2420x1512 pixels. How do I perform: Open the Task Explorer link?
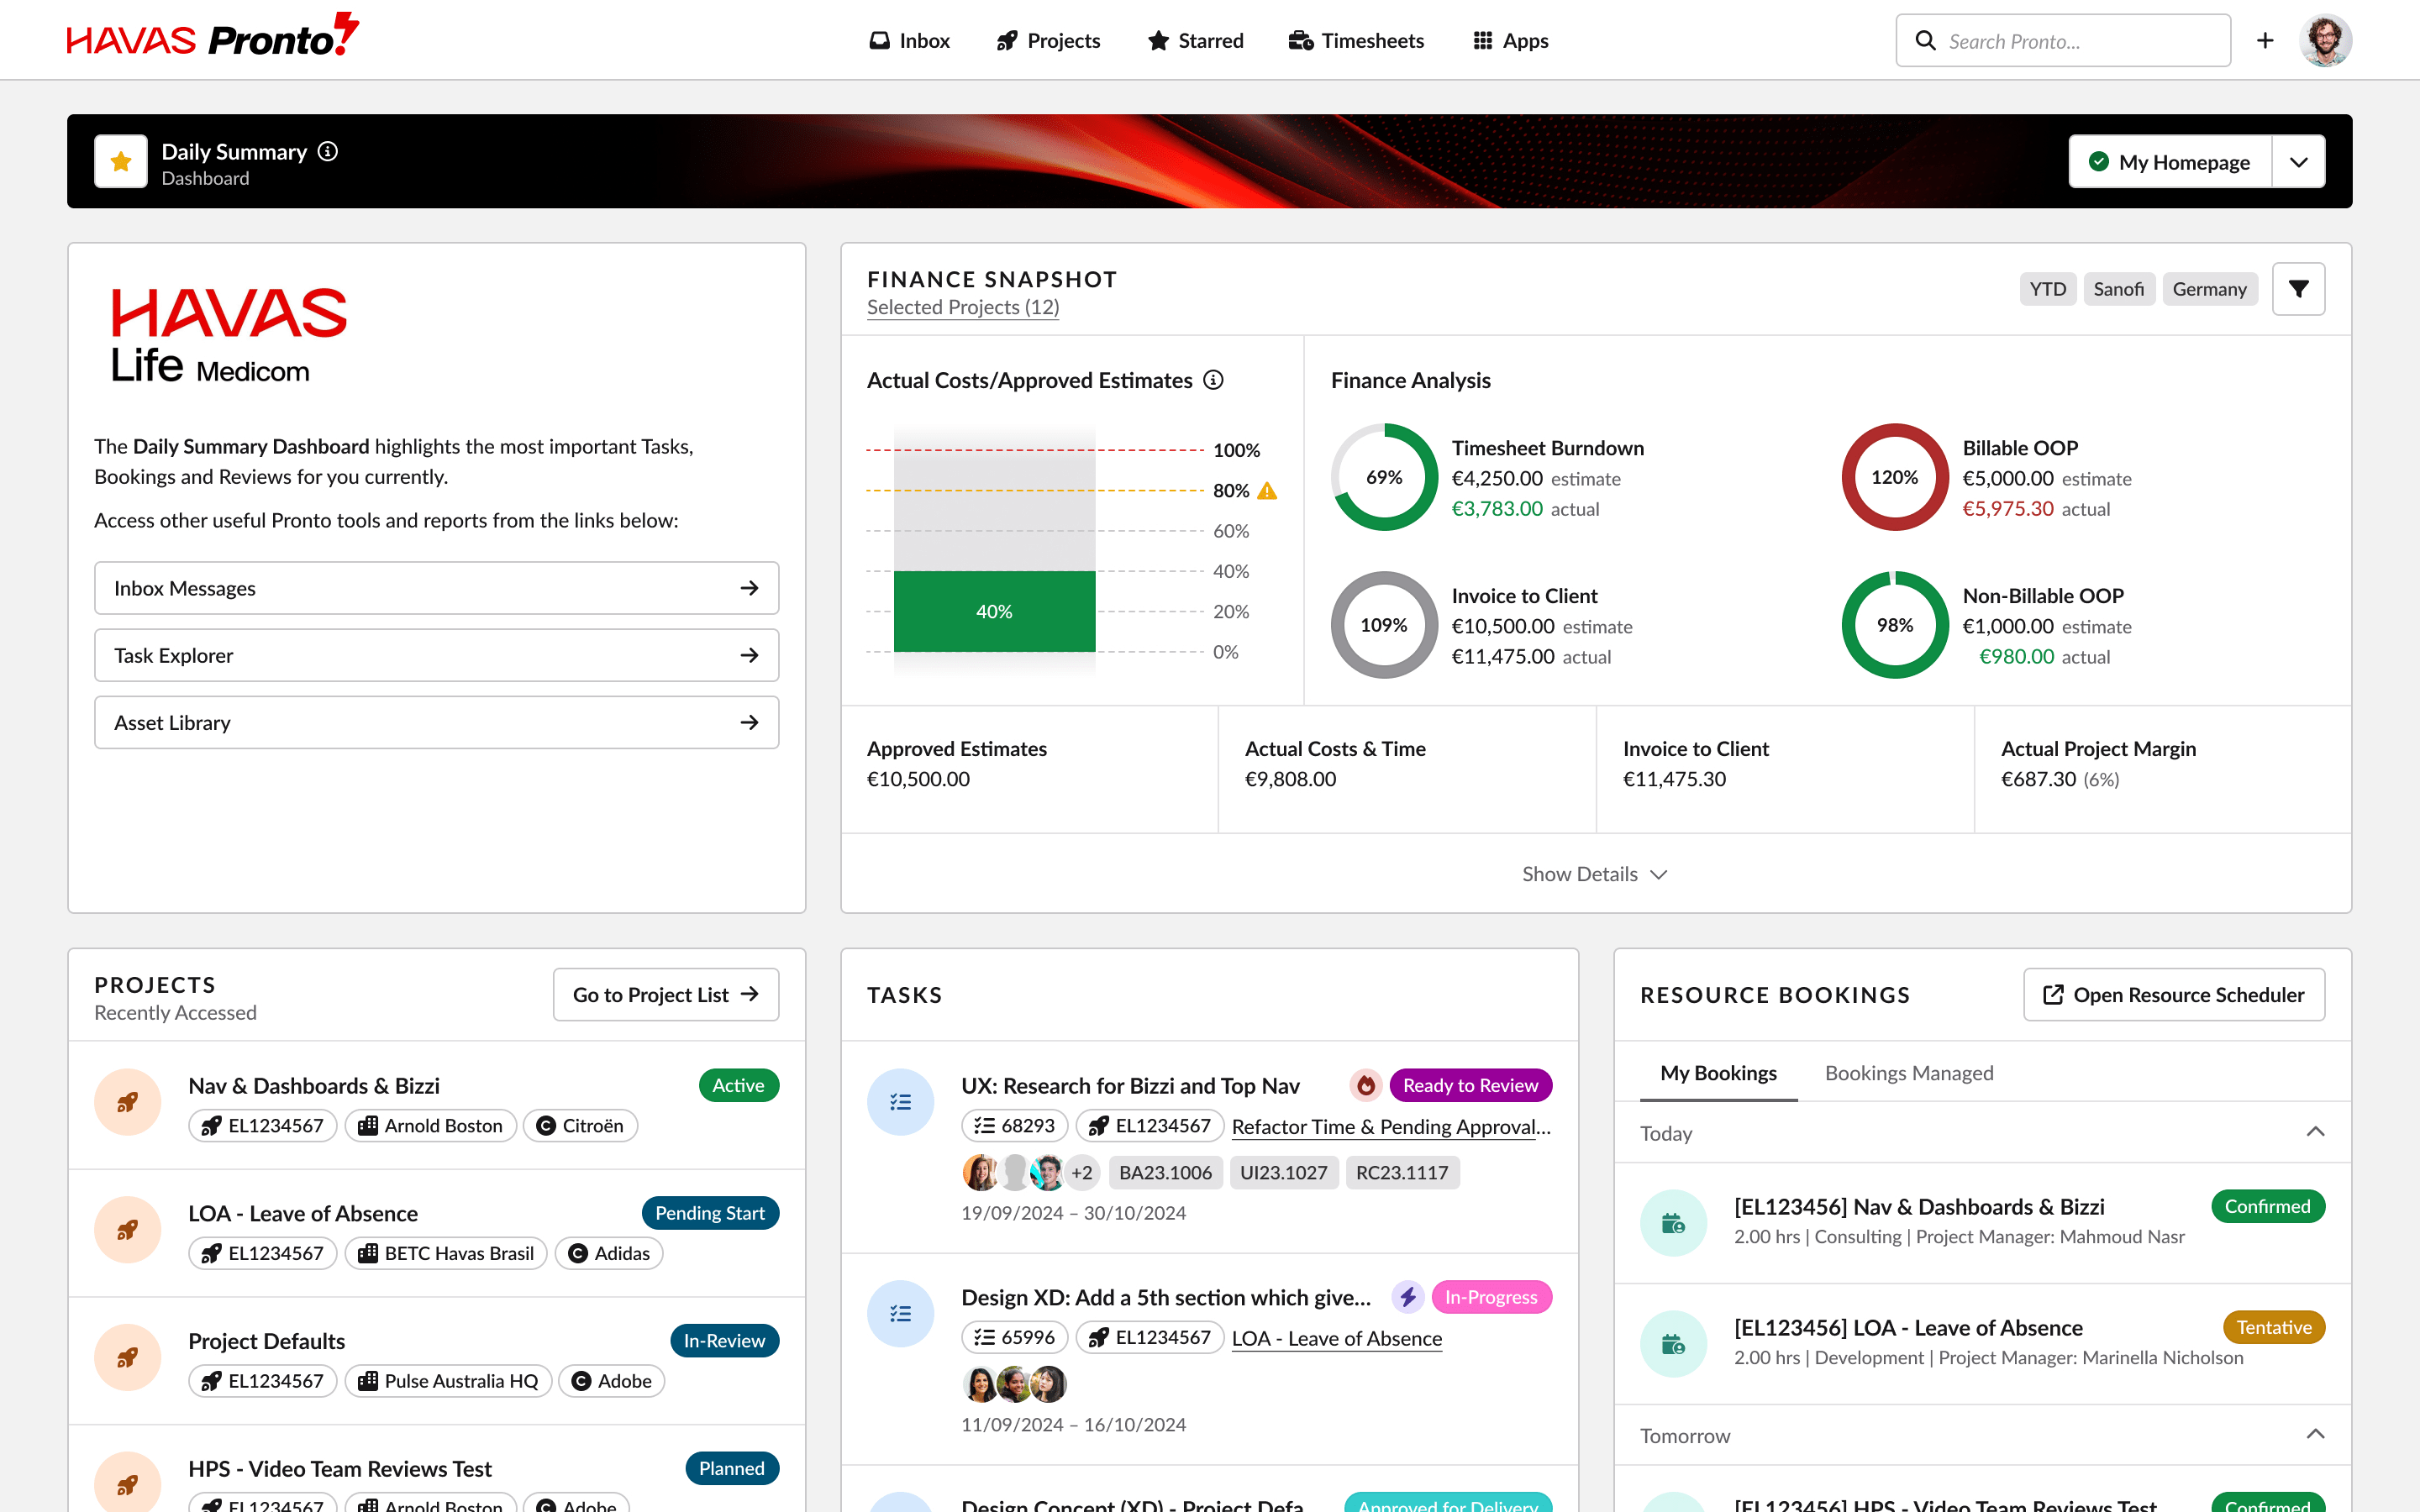[x=436, y=655]
